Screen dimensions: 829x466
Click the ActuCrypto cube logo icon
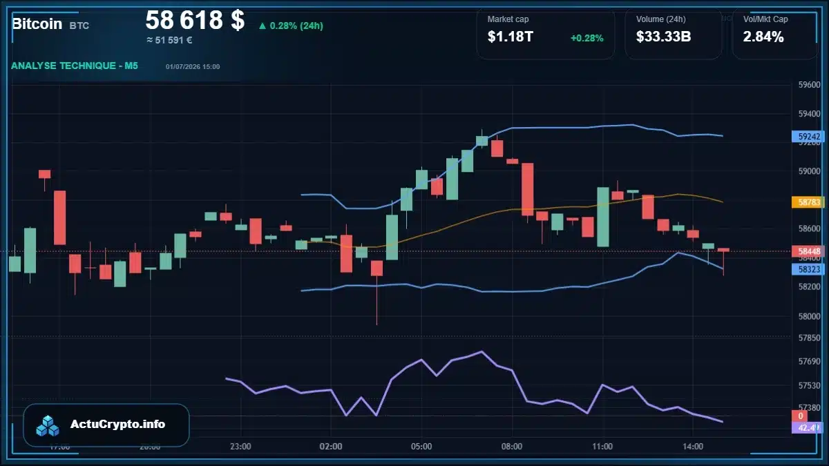coord(48,425)
